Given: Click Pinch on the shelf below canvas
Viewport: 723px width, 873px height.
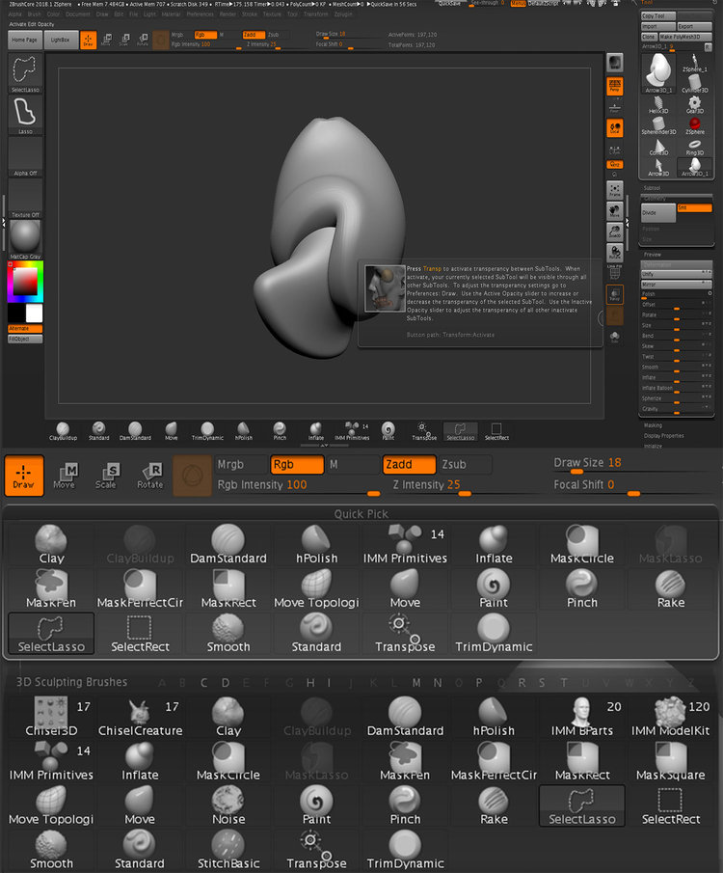Looking at the screenshot, I should tap(280, 431).
